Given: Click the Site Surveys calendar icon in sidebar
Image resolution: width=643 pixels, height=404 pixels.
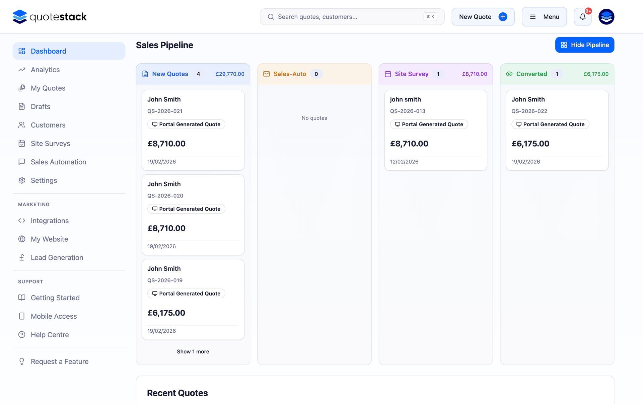Looking at the screenshot, I should click(22, 144).
